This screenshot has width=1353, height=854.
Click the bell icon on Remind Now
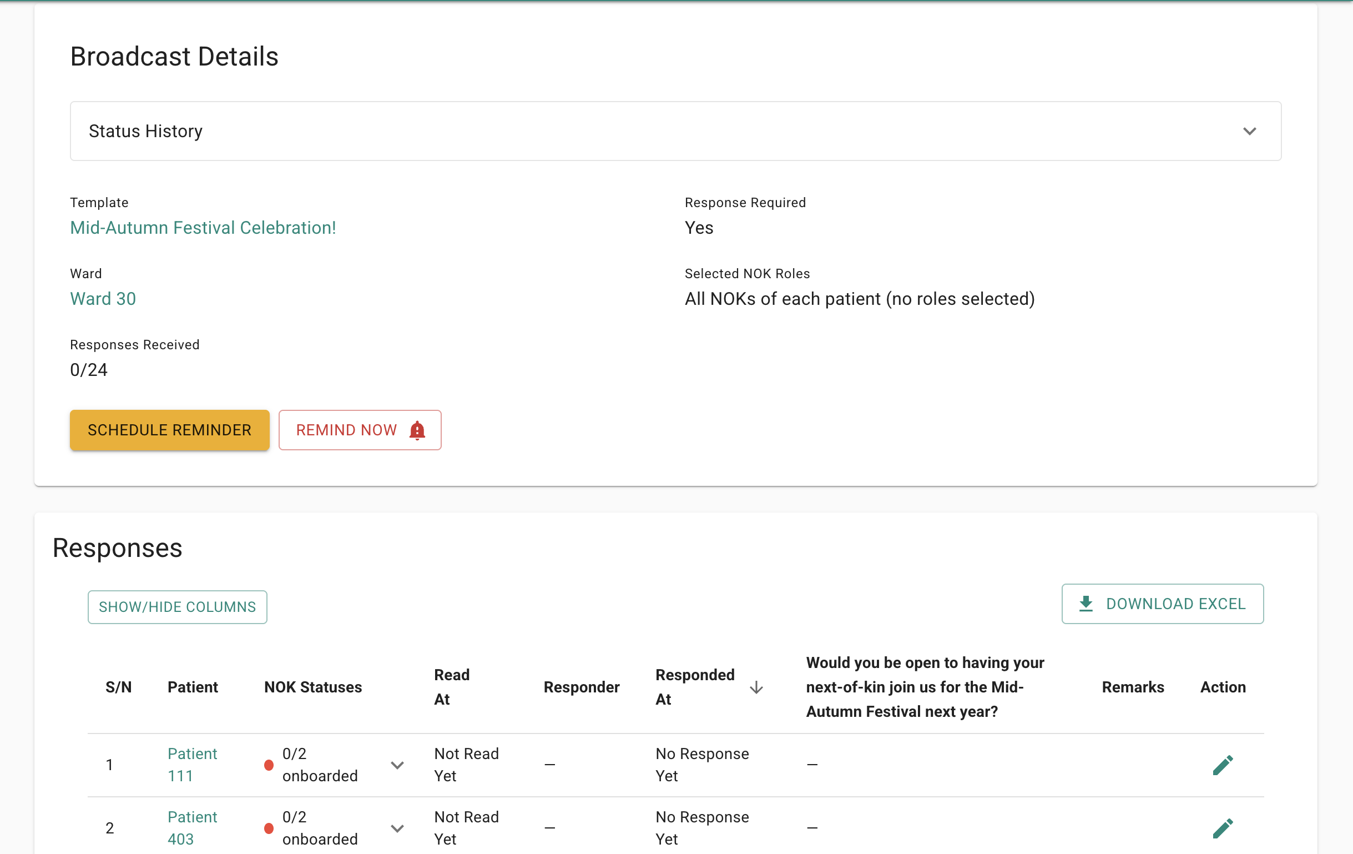pyautogui.click(x=417, y=430)
